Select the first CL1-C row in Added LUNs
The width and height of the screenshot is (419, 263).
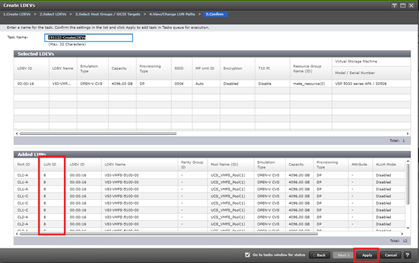point(209,196)
